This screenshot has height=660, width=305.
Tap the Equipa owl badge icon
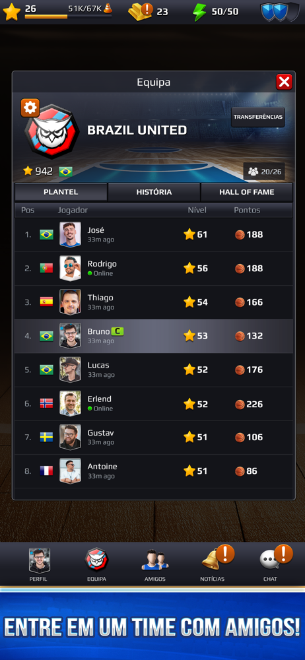(97, 560)
